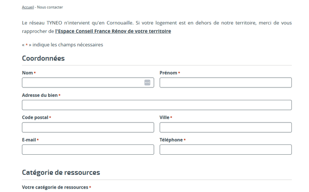Select the Adresse du bien field
Image resolution: width=309 pixels, height=192 pixels.
click(157, 105)
